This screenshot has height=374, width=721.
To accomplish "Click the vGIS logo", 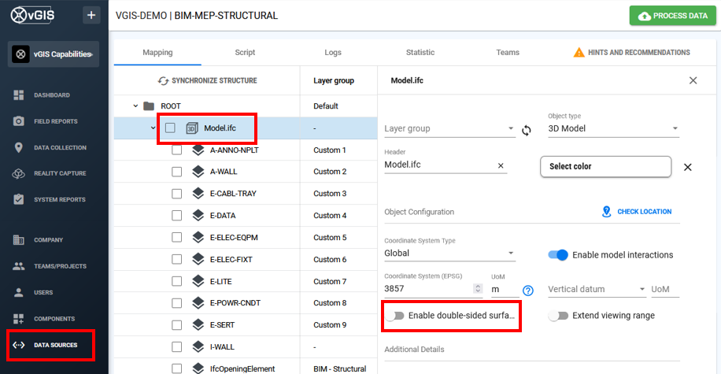I will click(x=32, y=15).
